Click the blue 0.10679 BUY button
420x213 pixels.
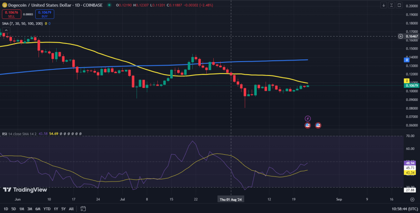pos(45,14)
